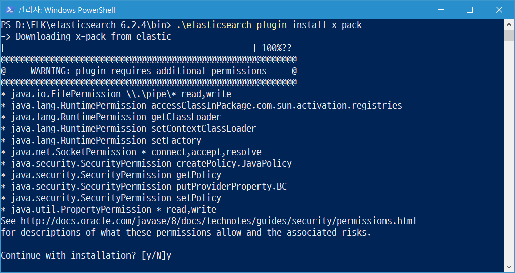Maximize the Windows PowerShell window

(470, 10)
